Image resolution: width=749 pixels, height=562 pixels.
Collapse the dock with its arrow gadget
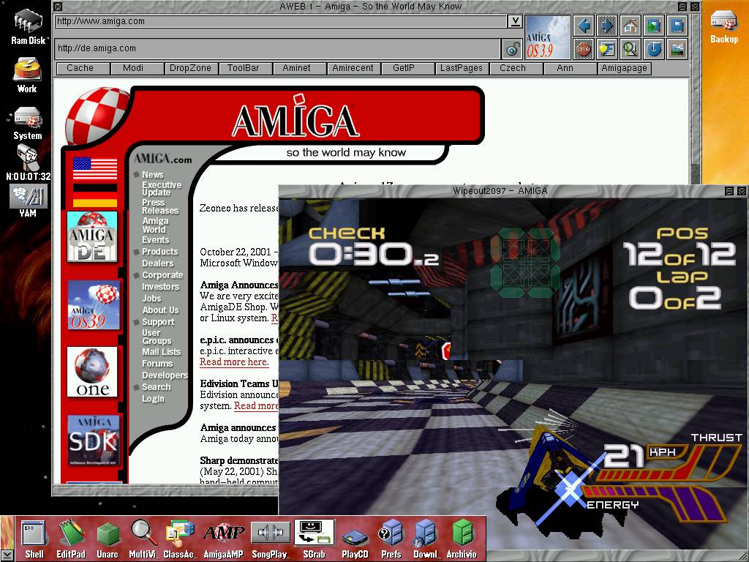[x=6, y=555]
